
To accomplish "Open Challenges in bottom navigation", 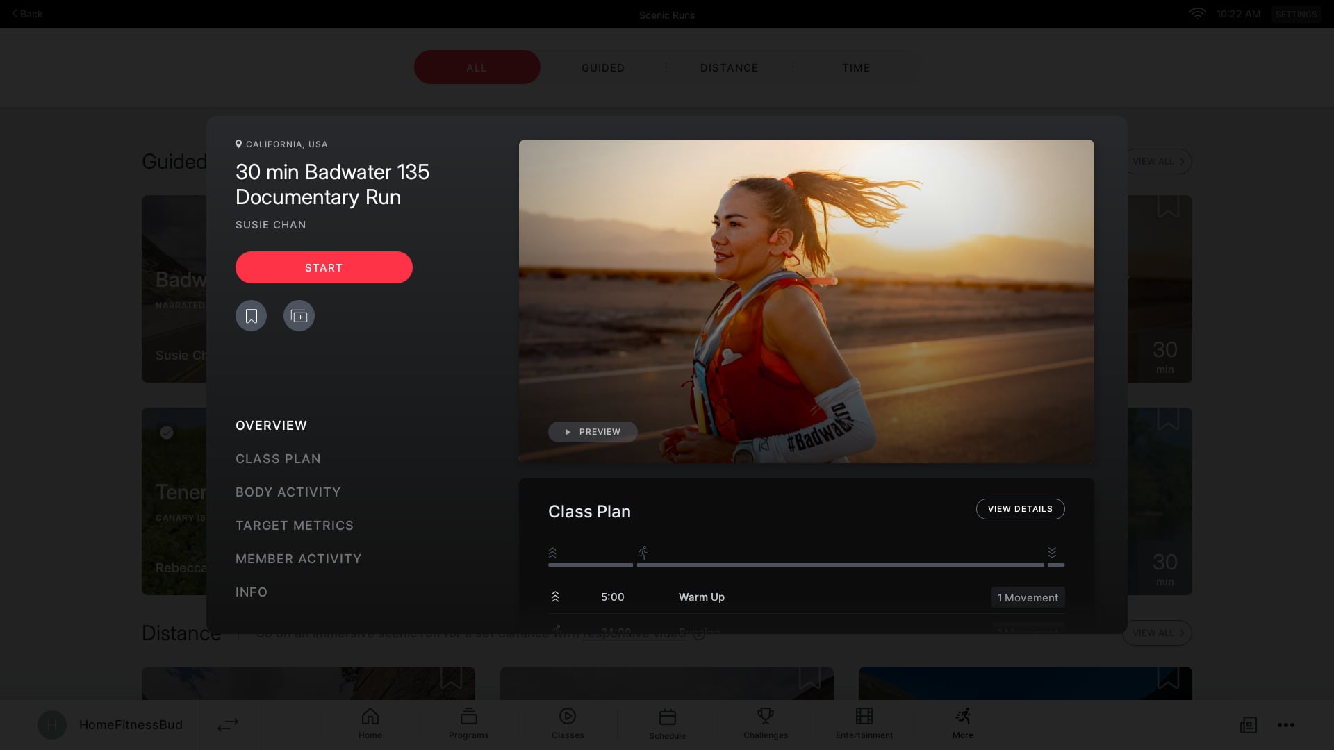I will tap(766, 724).
